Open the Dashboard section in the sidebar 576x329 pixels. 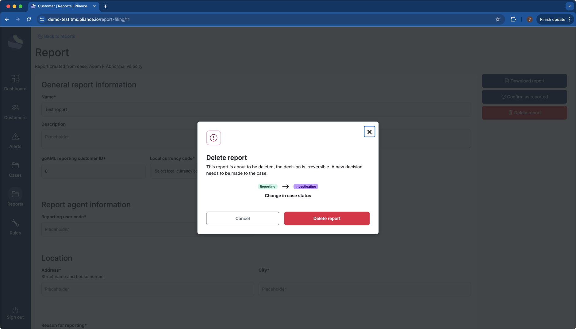(15, 82)
